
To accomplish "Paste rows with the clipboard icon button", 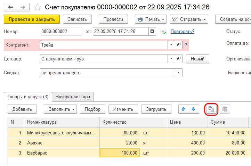I will pos(225,109).
